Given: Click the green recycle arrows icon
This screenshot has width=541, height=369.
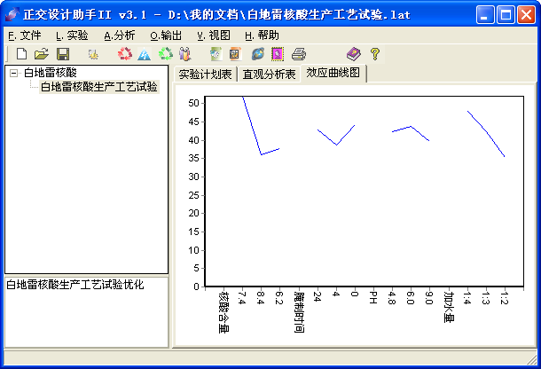Looking at the screenshot, I should click(165, 54).
